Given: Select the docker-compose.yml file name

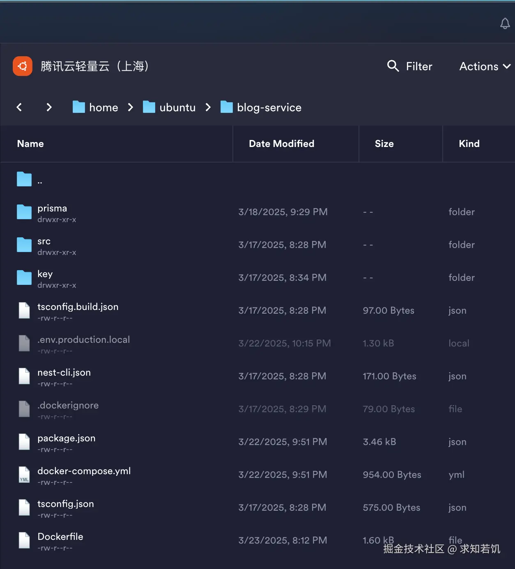Looking at the screenshot, I should coord(84,471).
